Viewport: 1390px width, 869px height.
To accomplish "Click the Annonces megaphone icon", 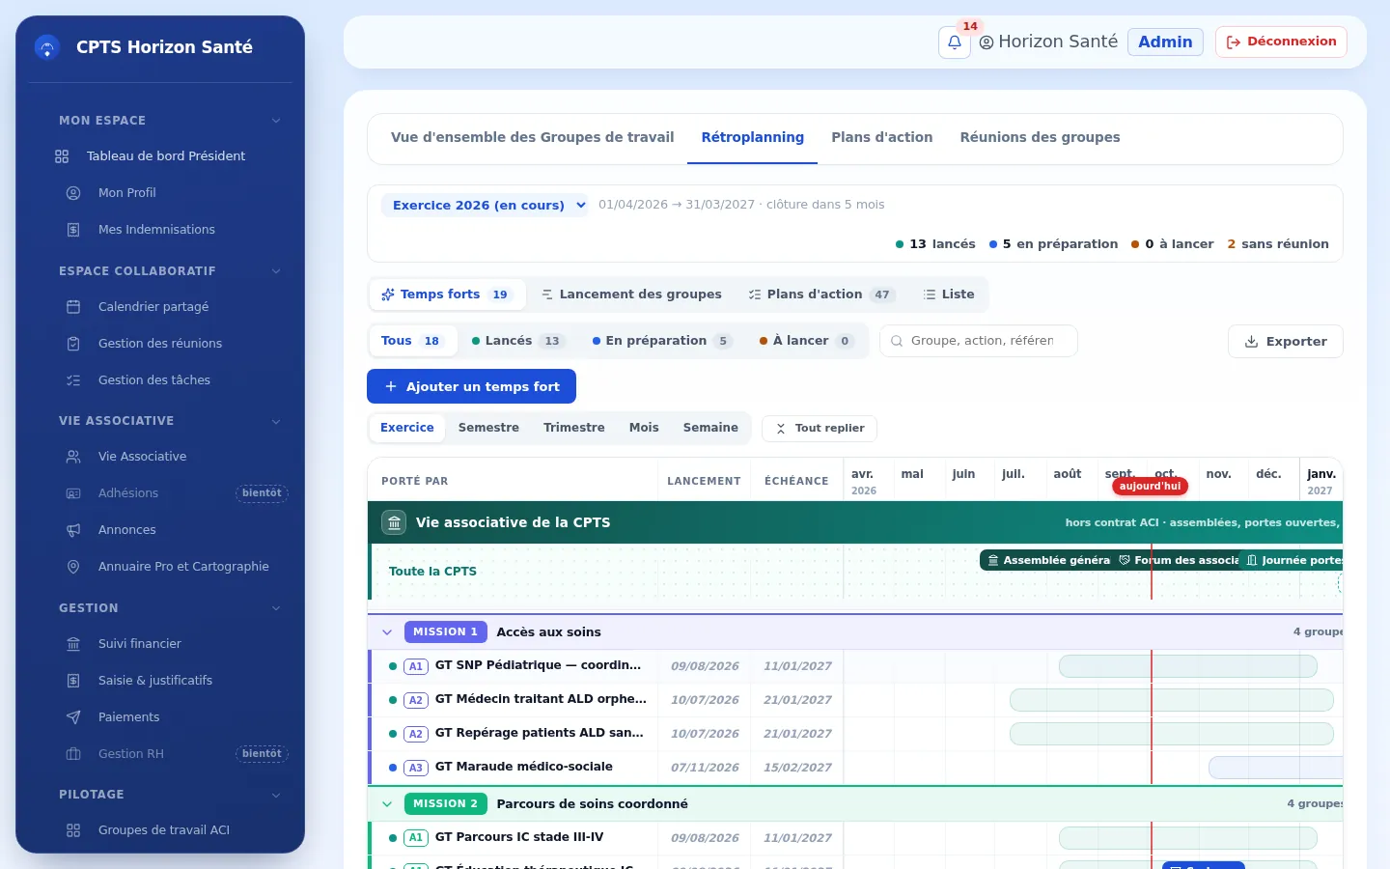I will coord(73,530).
